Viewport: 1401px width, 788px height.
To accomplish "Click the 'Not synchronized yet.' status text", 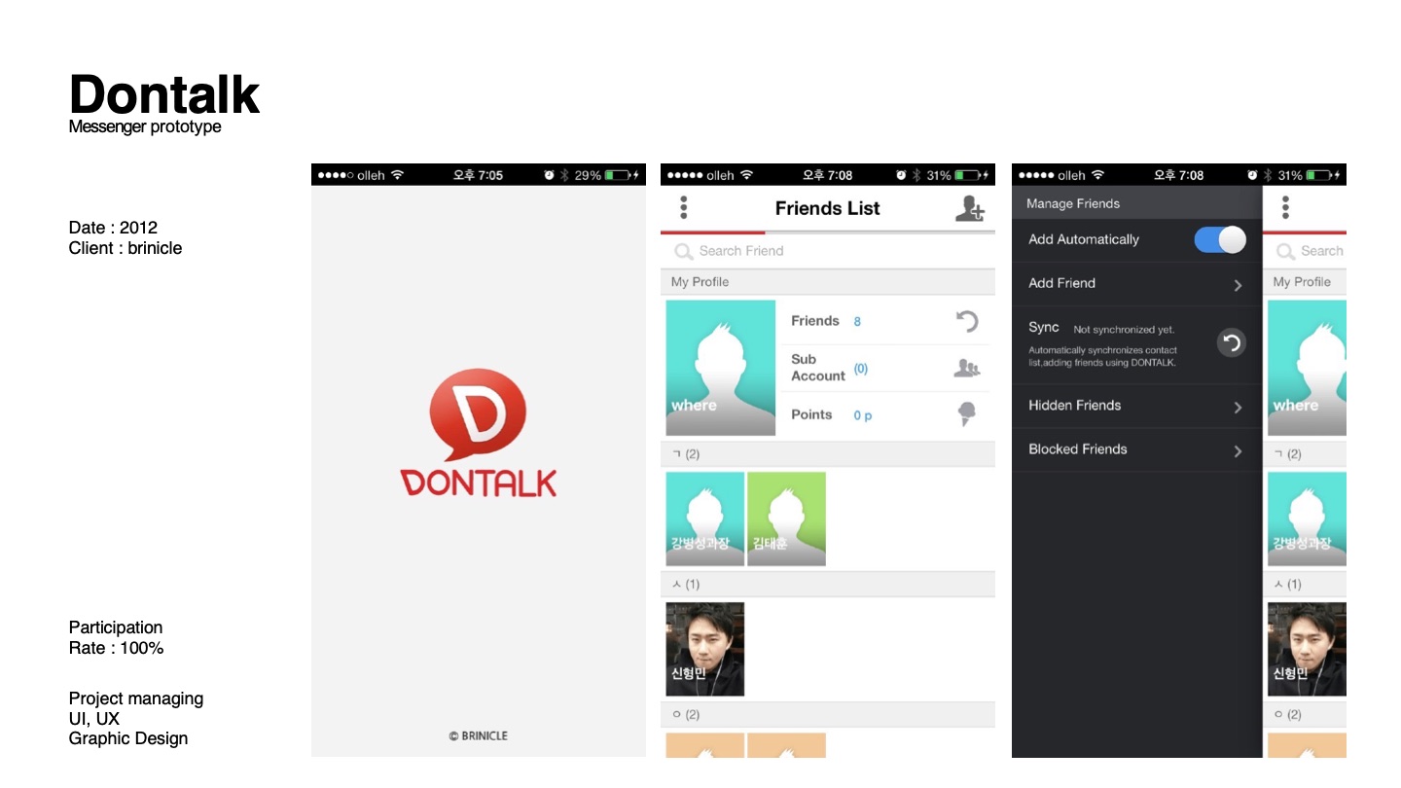I will 1124,330.
